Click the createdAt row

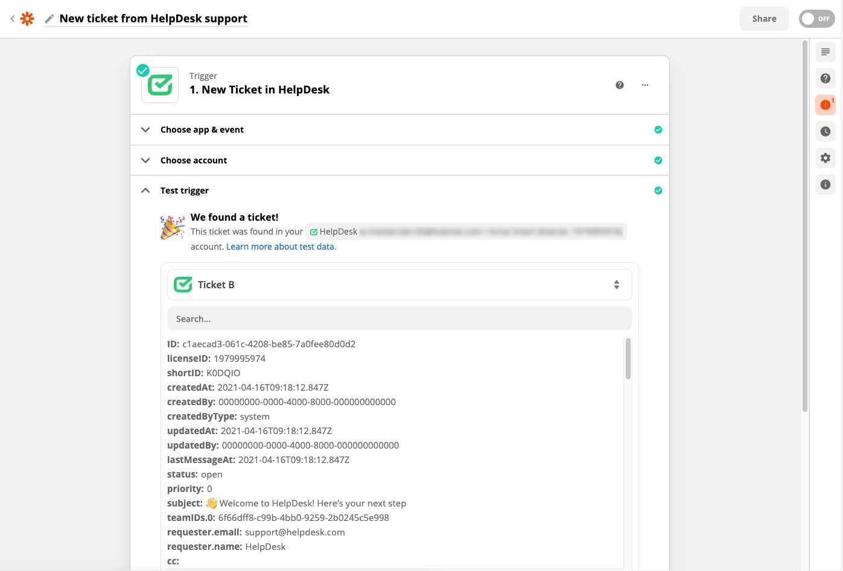coord(248,388)
